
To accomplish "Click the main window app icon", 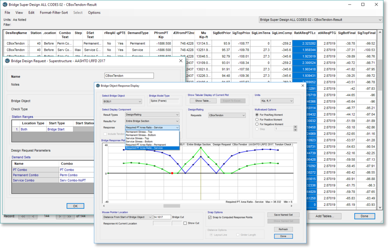I will coord(4,4).
